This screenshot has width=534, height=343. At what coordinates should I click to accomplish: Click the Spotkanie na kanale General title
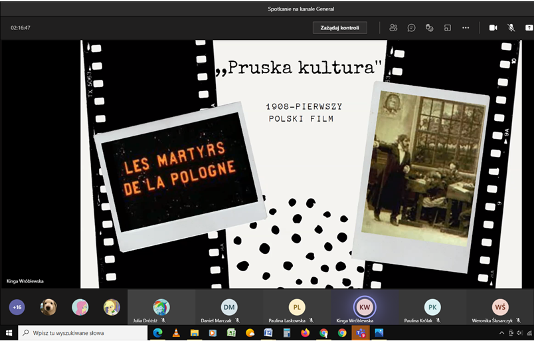(301, 9)
